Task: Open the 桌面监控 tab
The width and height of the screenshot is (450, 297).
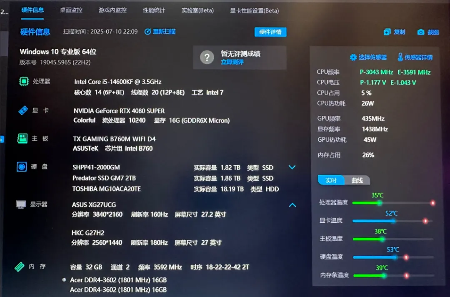Action: 71,10
